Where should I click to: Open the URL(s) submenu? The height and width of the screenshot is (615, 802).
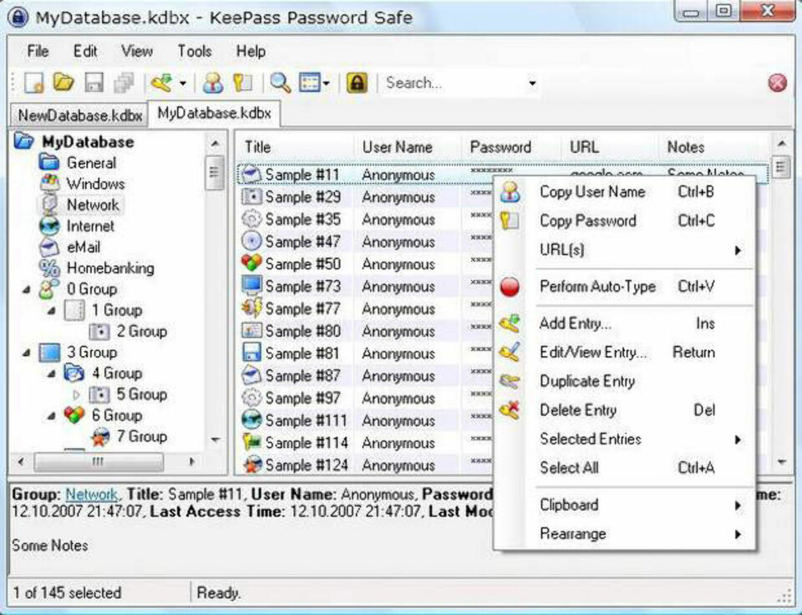click(x=625, y=250)
